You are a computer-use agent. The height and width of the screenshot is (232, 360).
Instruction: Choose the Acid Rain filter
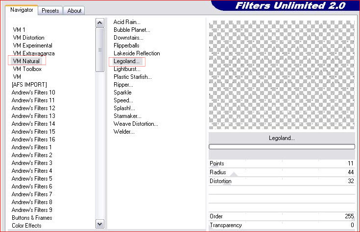pos(126,22)
